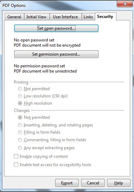Click the Security tab
The height and width of the screenshot is (192, 134).
[105, 17]
